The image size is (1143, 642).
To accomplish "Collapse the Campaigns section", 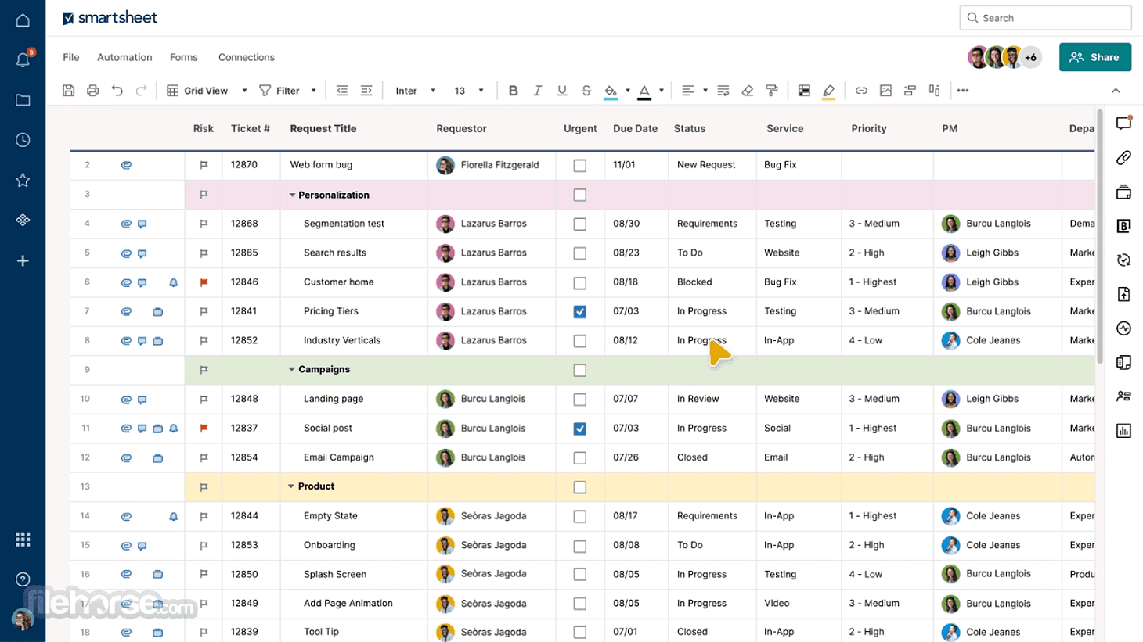I will 290,369.
